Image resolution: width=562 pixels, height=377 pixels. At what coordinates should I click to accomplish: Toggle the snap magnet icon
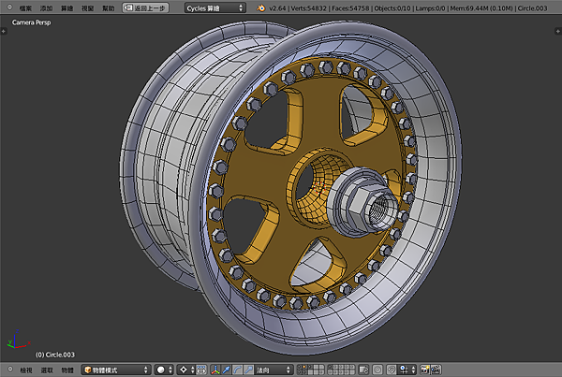[x=392, y=370]
